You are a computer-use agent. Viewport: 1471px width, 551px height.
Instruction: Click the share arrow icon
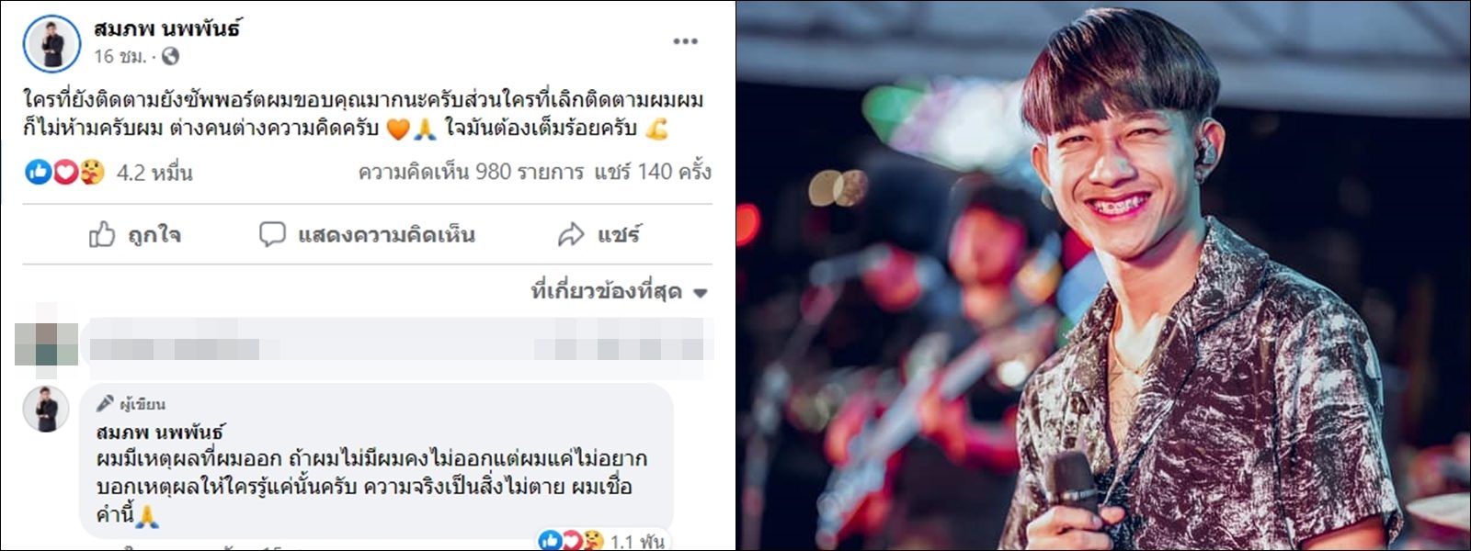click(571, 235)
